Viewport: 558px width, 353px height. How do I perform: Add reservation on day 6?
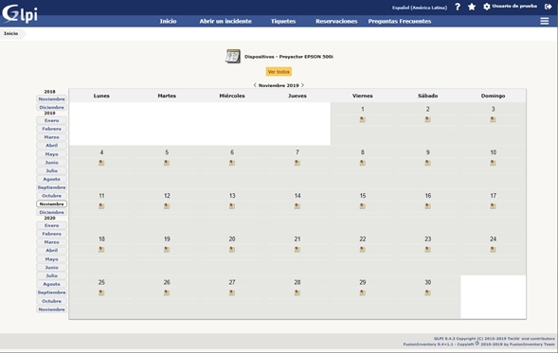click(x=232, y=163)
